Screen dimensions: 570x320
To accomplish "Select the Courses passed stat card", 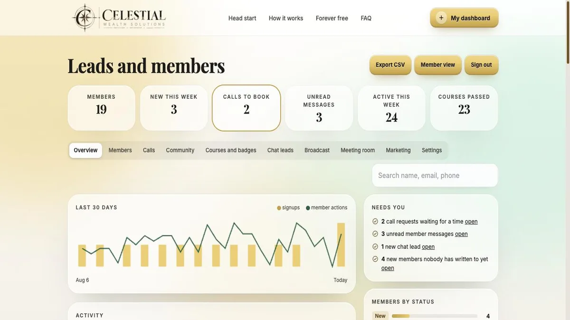I will click(x=464, y=108).
